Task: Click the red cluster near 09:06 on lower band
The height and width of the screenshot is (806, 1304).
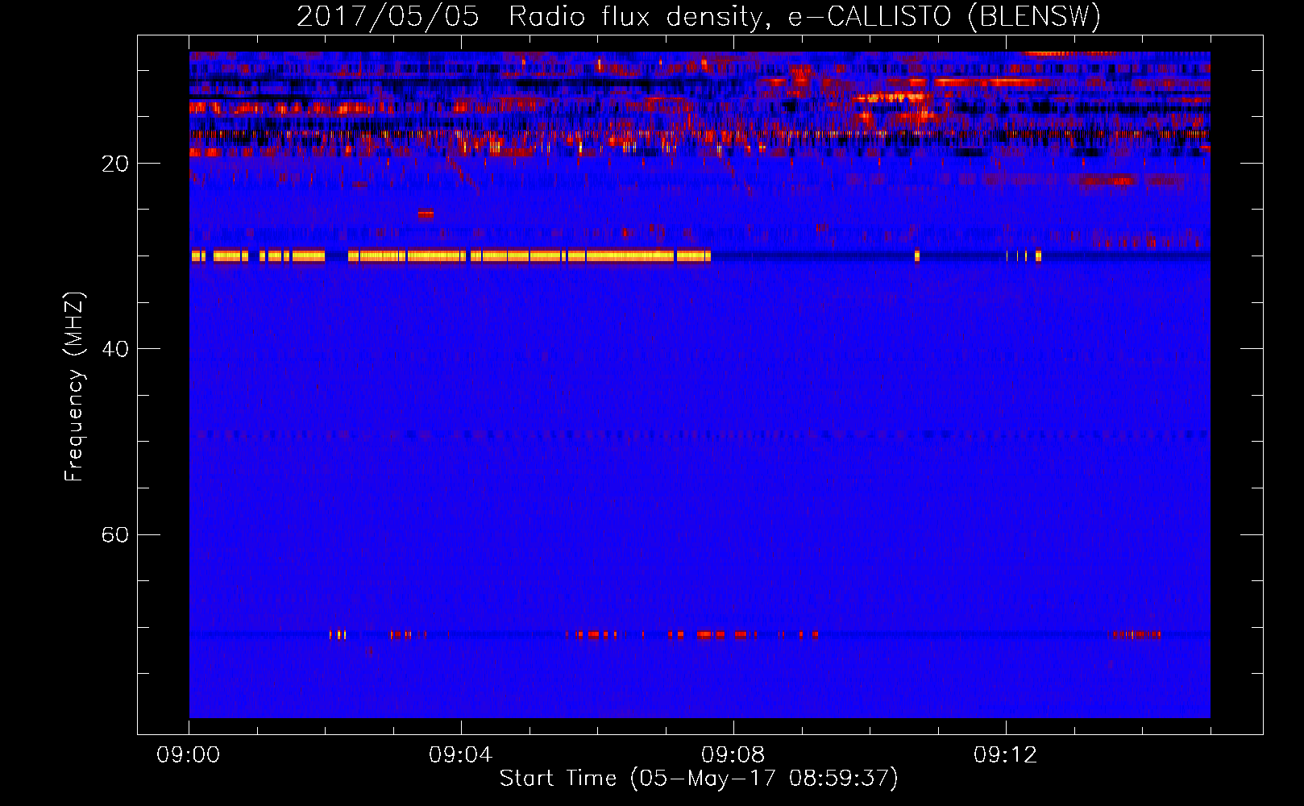Action: [x=596, y=635]
